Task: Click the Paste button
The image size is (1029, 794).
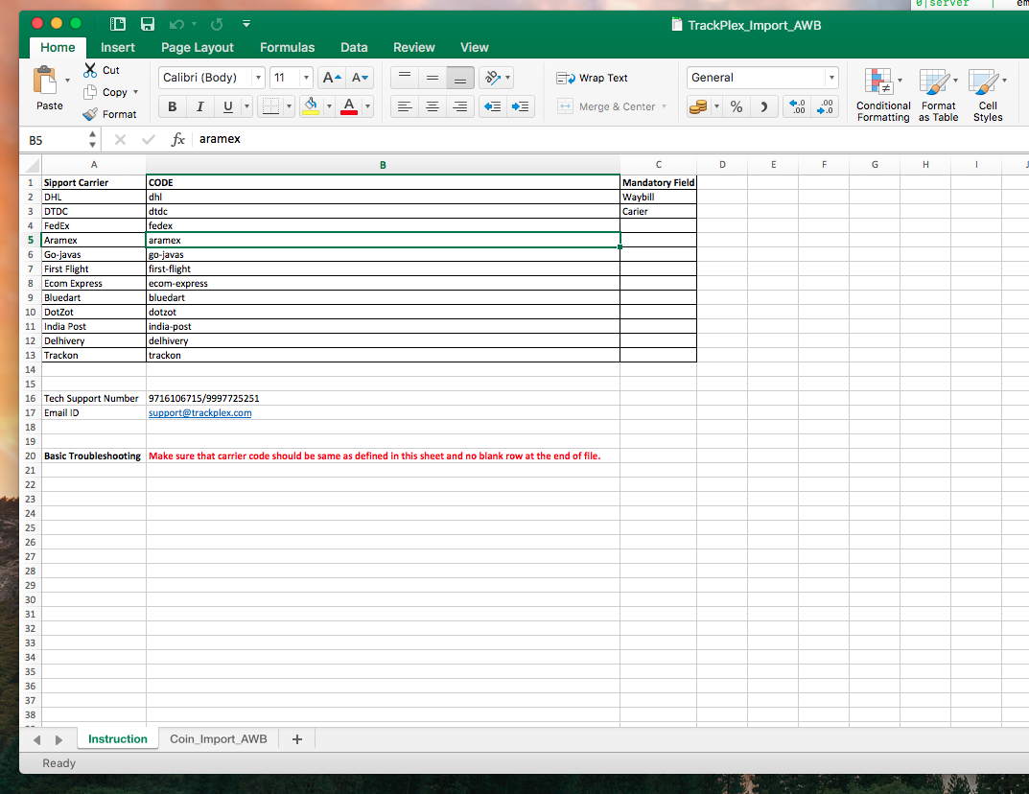Action: point(49,88)
